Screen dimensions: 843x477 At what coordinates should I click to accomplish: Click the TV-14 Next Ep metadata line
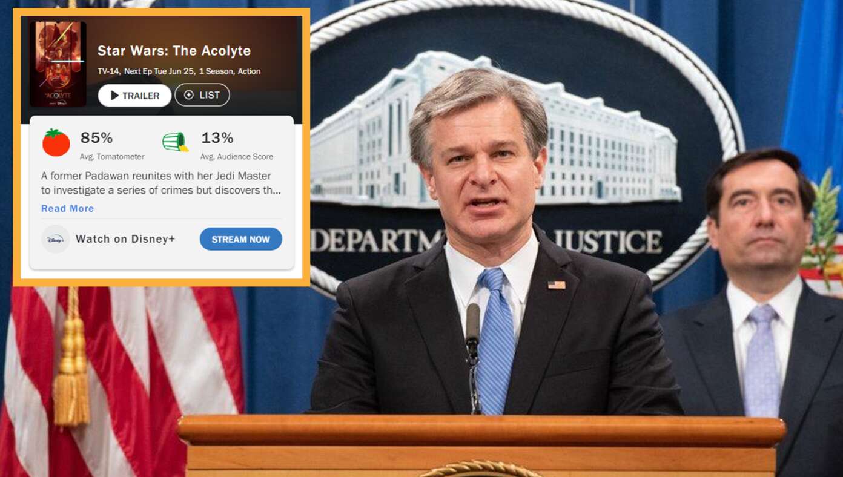coord(179,71)
